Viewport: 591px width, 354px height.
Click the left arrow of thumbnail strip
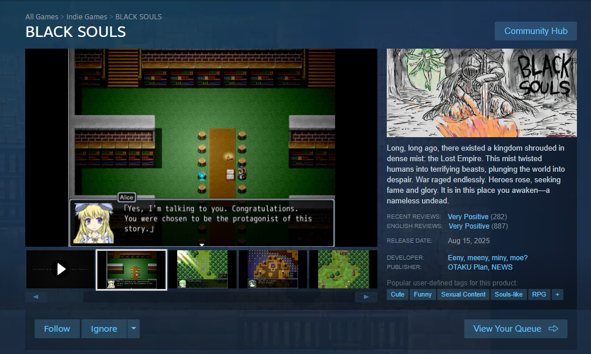[36, 297]
